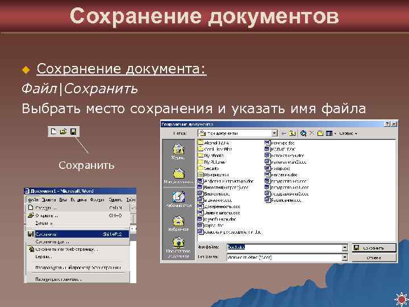Expand the Папка folder location dropdown
Image resolution: width=409 pixels, height=307 pixels.
[x=274, y=134]
